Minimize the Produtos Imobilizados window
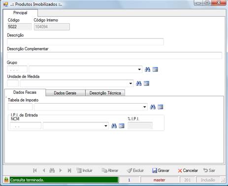Screen dimensions: 228x186 coord(198,3)
